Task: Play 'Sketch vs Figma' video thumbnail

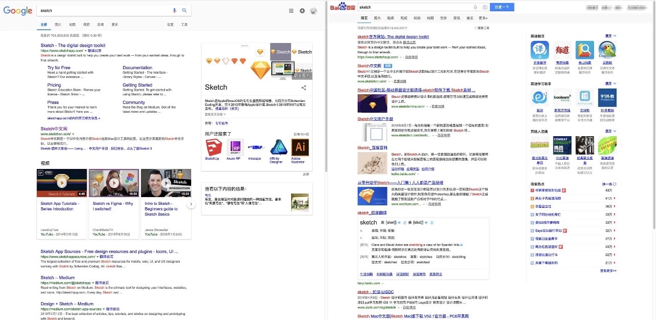Action: click(114, 183)
